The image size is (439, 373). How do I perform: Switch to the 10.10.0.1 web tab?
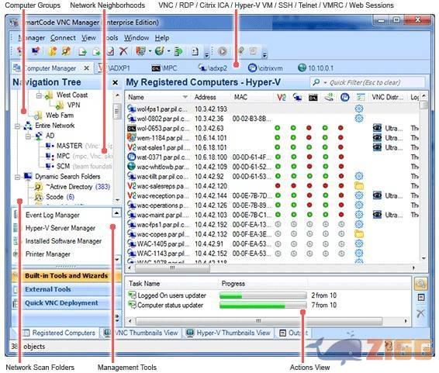pos(316,68)
